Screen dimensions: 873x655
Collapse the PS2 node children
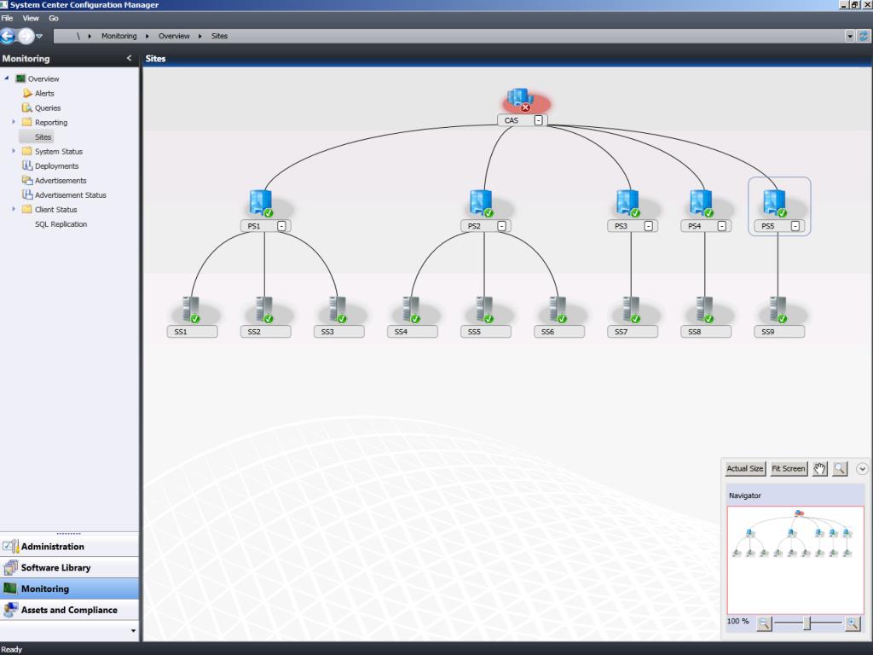click(x=501, y=226)
